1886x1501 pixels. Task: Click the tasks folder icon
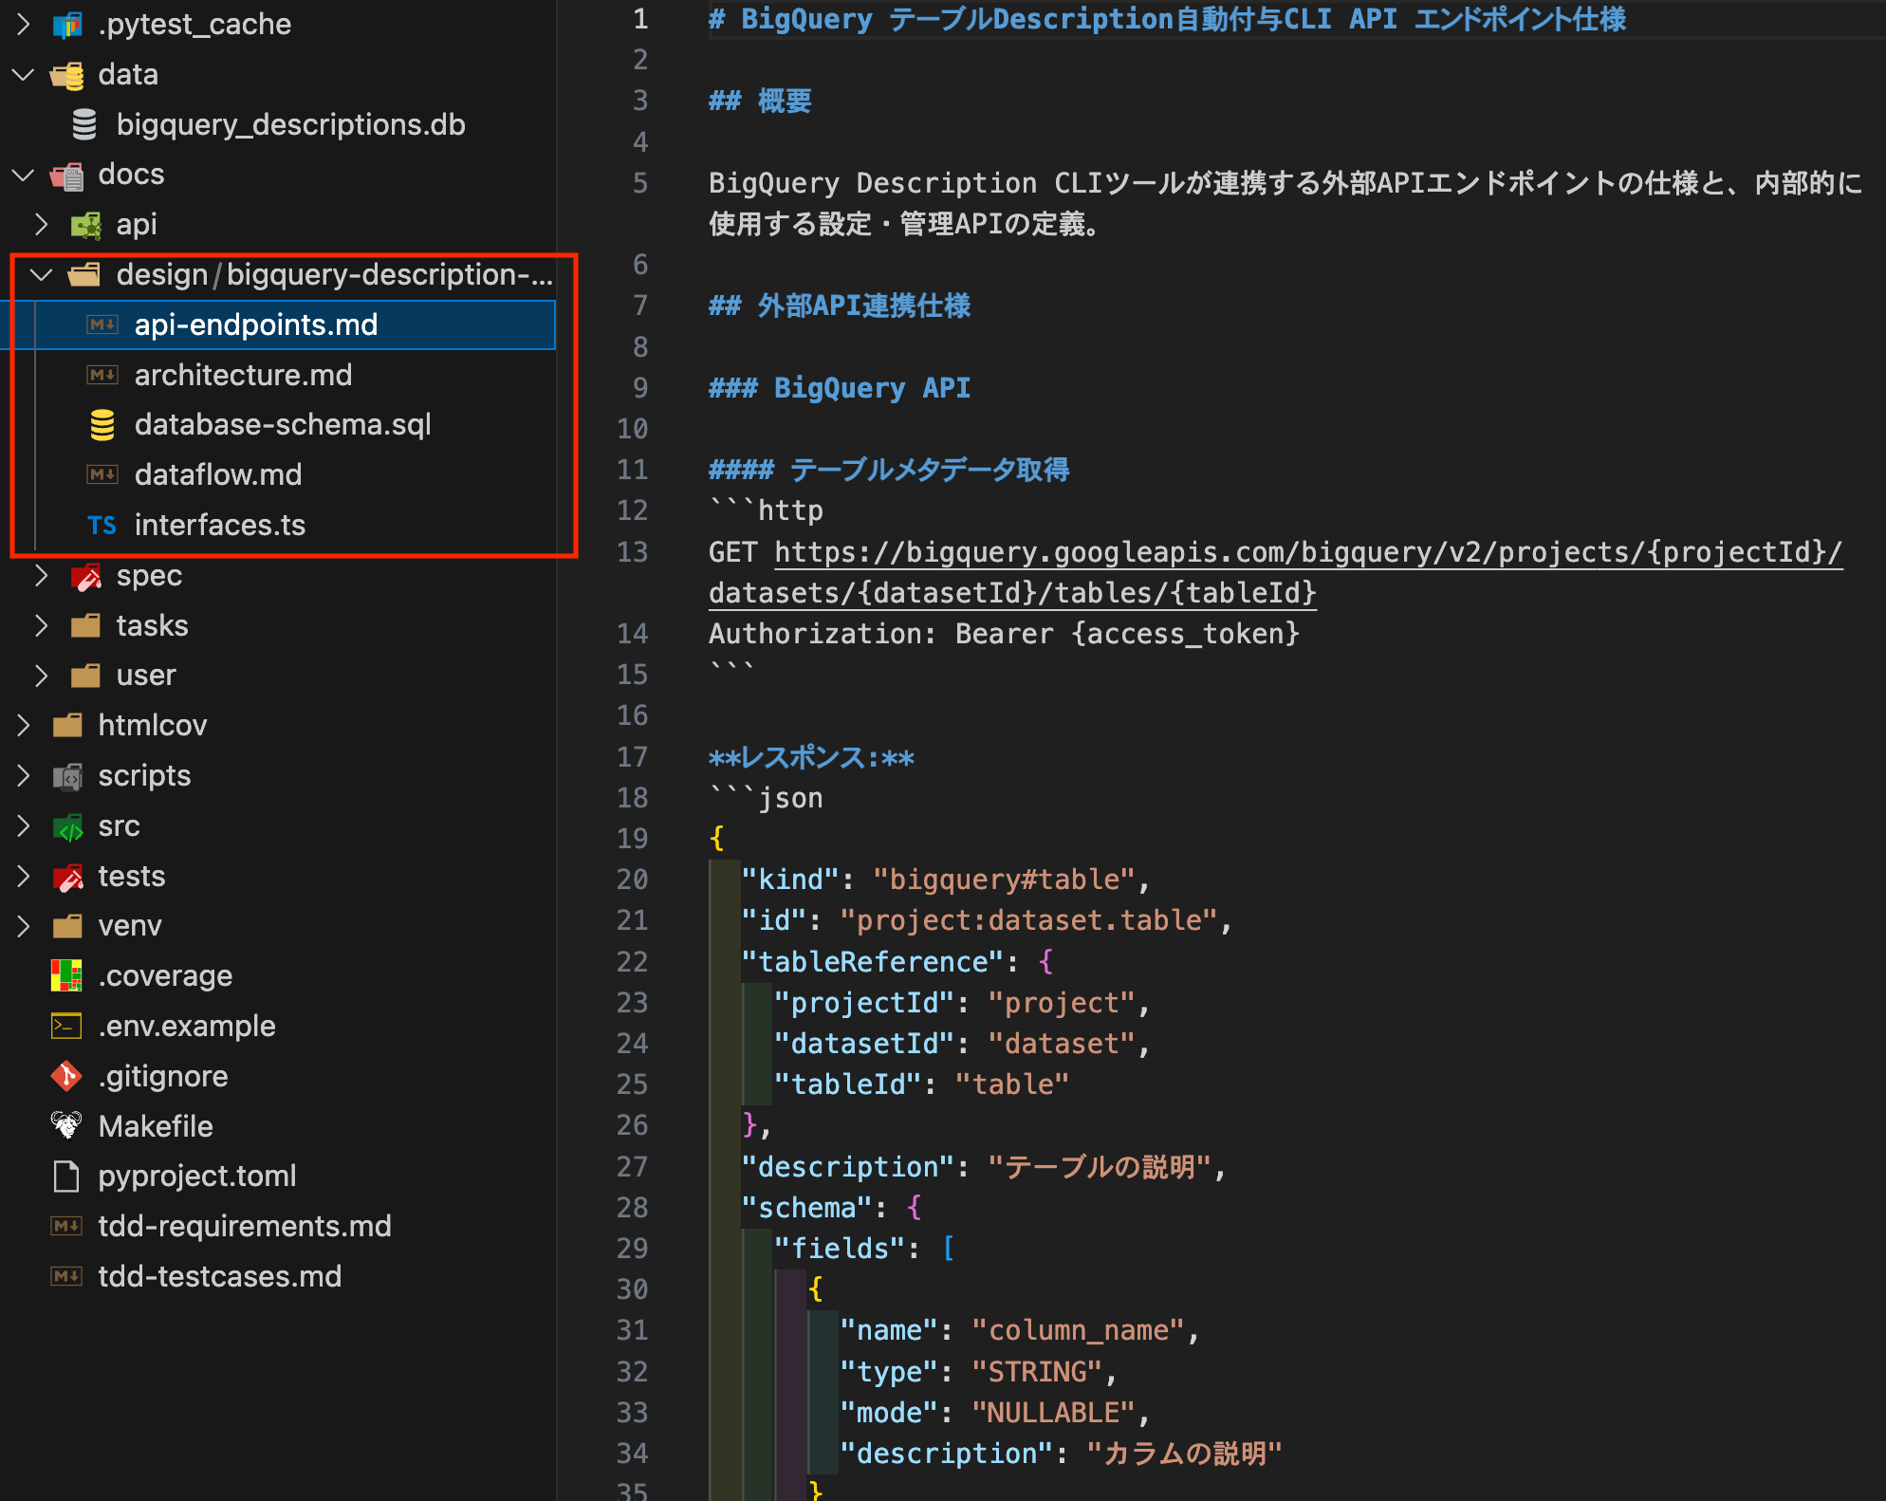85,625
